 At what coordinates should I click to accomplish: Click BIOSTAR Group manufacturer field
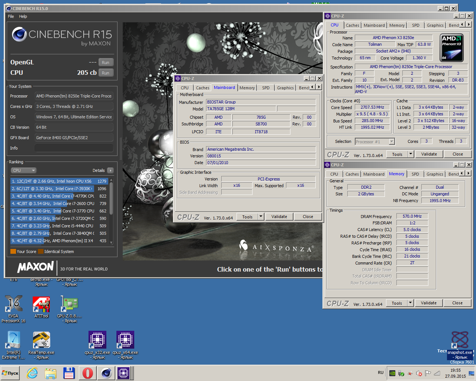pyautogui.click(x=261, y=102)
